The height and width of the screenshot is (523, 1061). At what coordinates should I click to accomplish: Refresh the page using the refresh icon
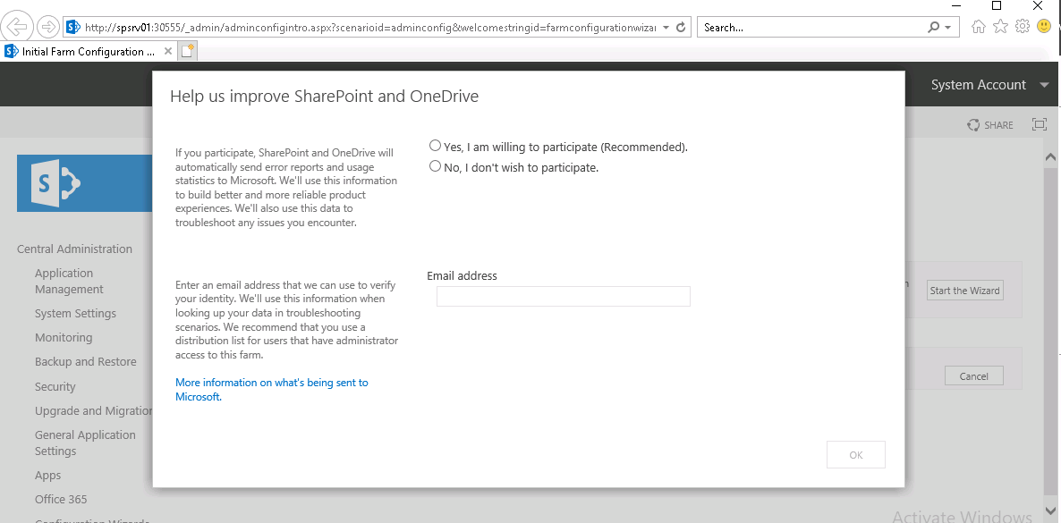pyautogui.click(x=683, y=27)
